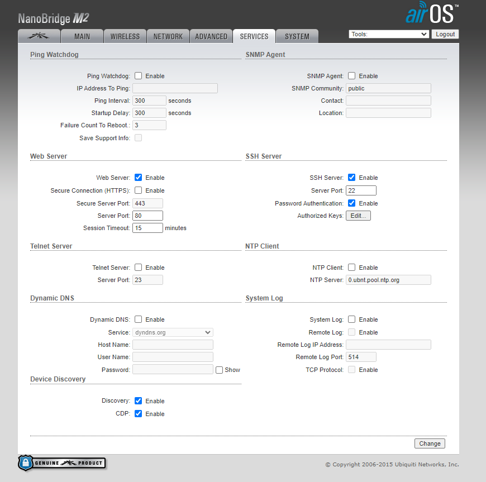The height and width of the screenshot is (482, 486).
Task: Uncheck the CDP discovery option
Action: pyautogui.click(x=138, y=414)
